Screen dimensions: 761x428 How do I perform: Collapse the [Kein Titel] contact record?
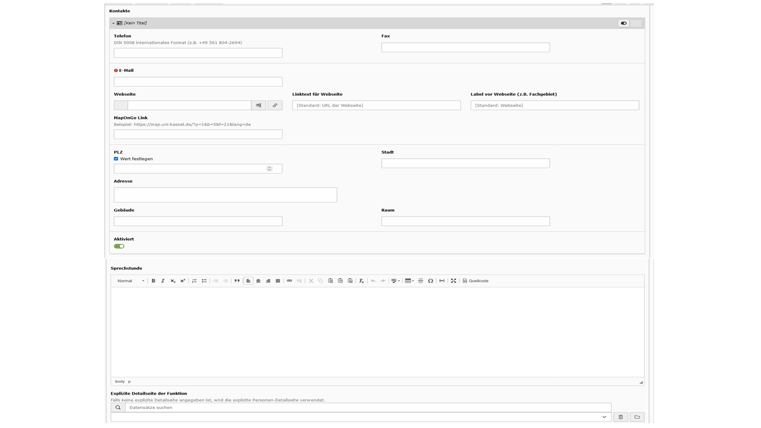coord(114,23)
